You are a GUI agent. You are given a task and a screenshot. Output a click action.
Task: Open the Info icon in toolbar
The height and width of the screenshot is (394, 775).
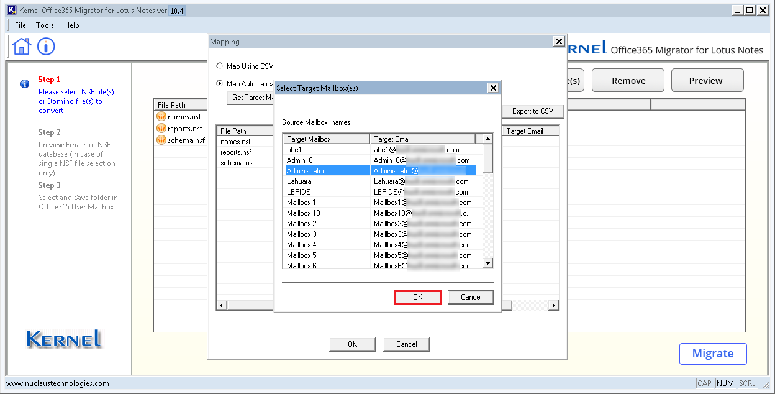pyautogui.click(x=46, y=46)
